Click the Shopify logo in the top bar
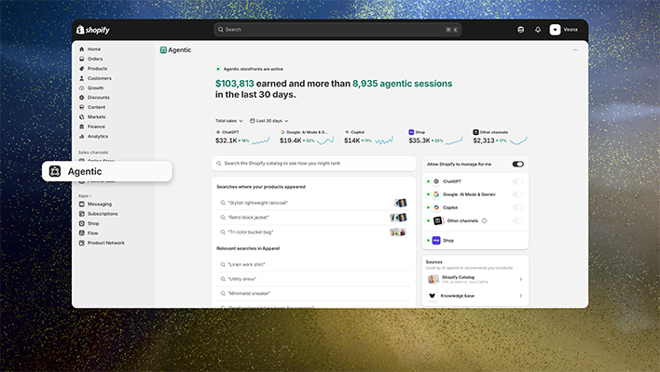This screenshot has height=372, width=660. coord(92,30)
